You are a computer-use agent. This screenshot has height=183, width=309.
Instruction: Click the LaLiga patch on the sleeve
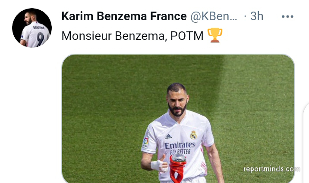pyautogui.click(x=146, y=142)
